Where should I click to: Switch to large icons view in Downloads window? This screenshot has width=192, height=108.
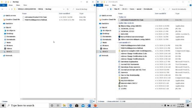click(x=190, y=101)
